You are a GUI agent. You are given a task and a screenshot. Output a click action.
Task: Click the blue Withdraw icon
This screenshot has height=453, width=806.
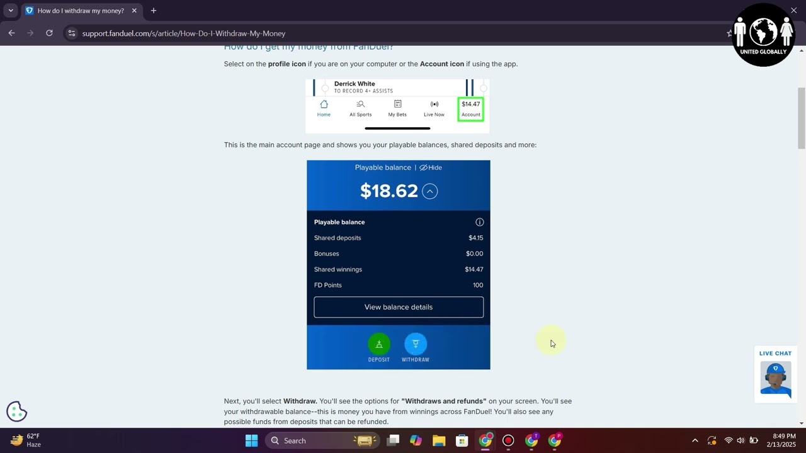click(416, 344)
